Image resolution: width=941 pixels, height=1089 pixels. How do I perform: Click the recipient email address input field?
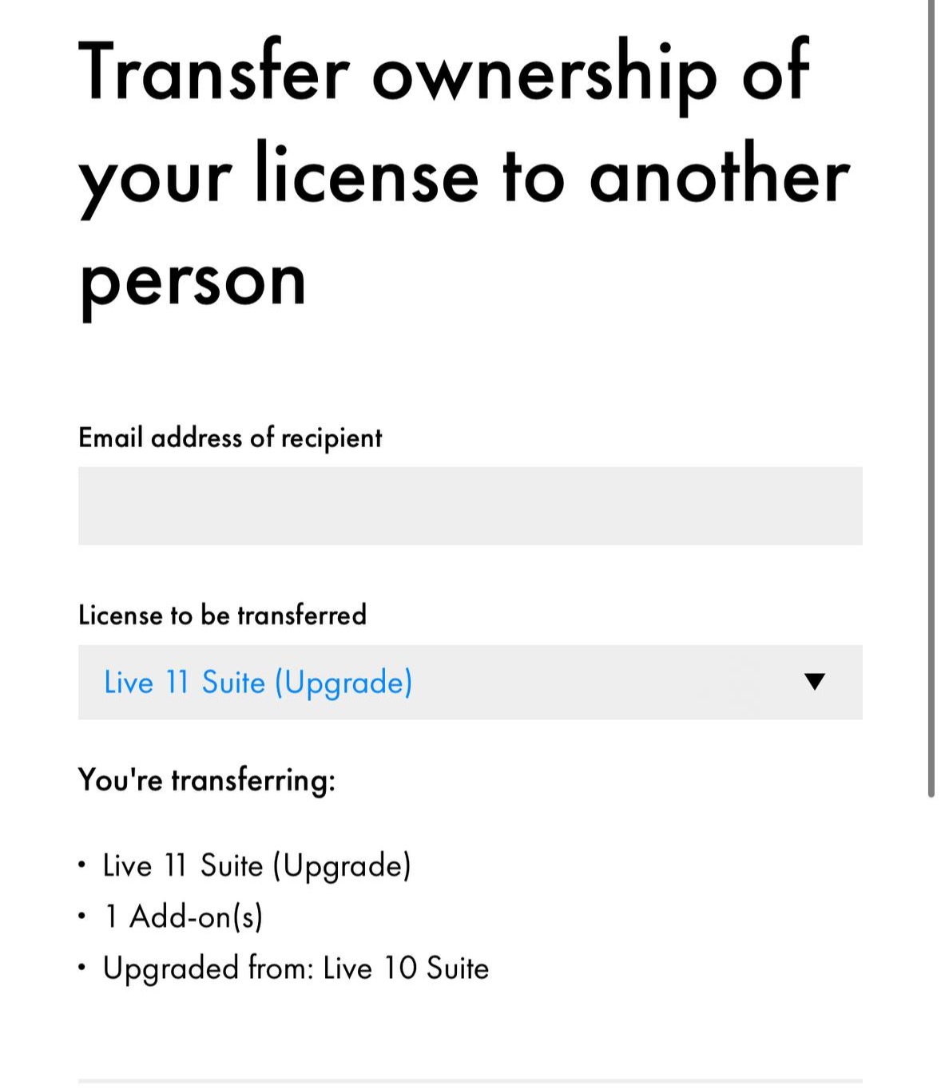pos(470,505)
